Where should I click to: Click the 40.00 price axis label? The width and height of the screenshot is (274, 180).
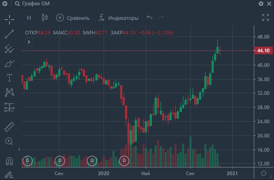click(x=263, y=65)
